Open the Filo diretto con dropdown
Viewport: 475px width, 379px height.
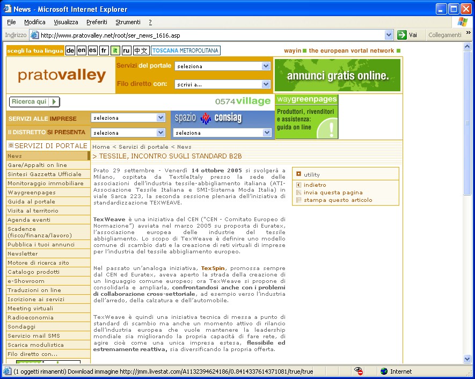pos(222,84)
